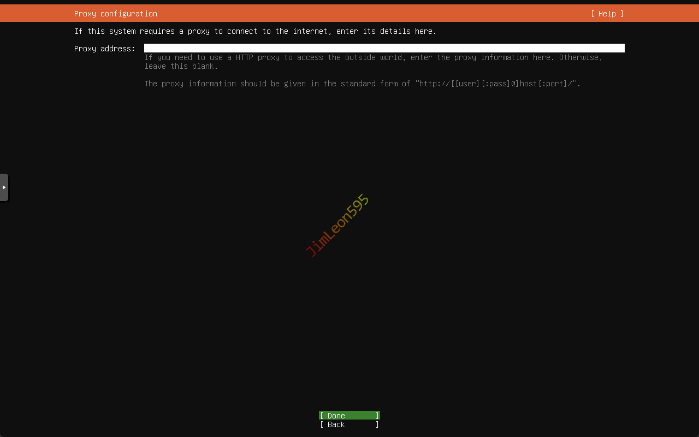Open the Help menu in header
Viewport: 699px width, 437px height.
pos(607,14)
